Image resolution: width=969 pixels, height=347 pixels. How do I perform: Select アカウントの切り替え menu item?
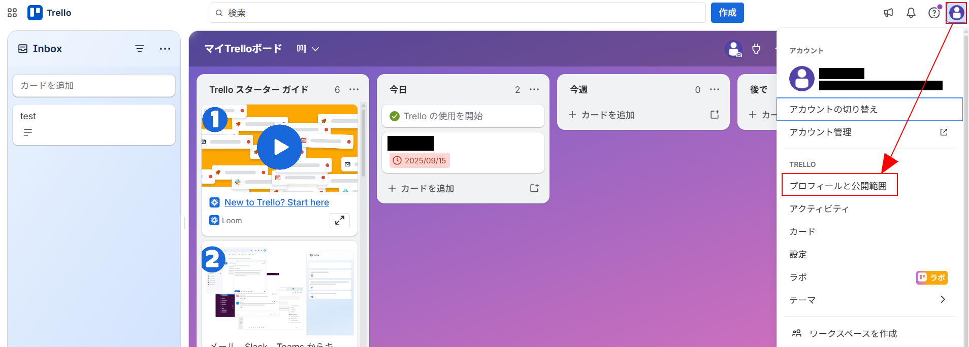click(x=869, y=110)
